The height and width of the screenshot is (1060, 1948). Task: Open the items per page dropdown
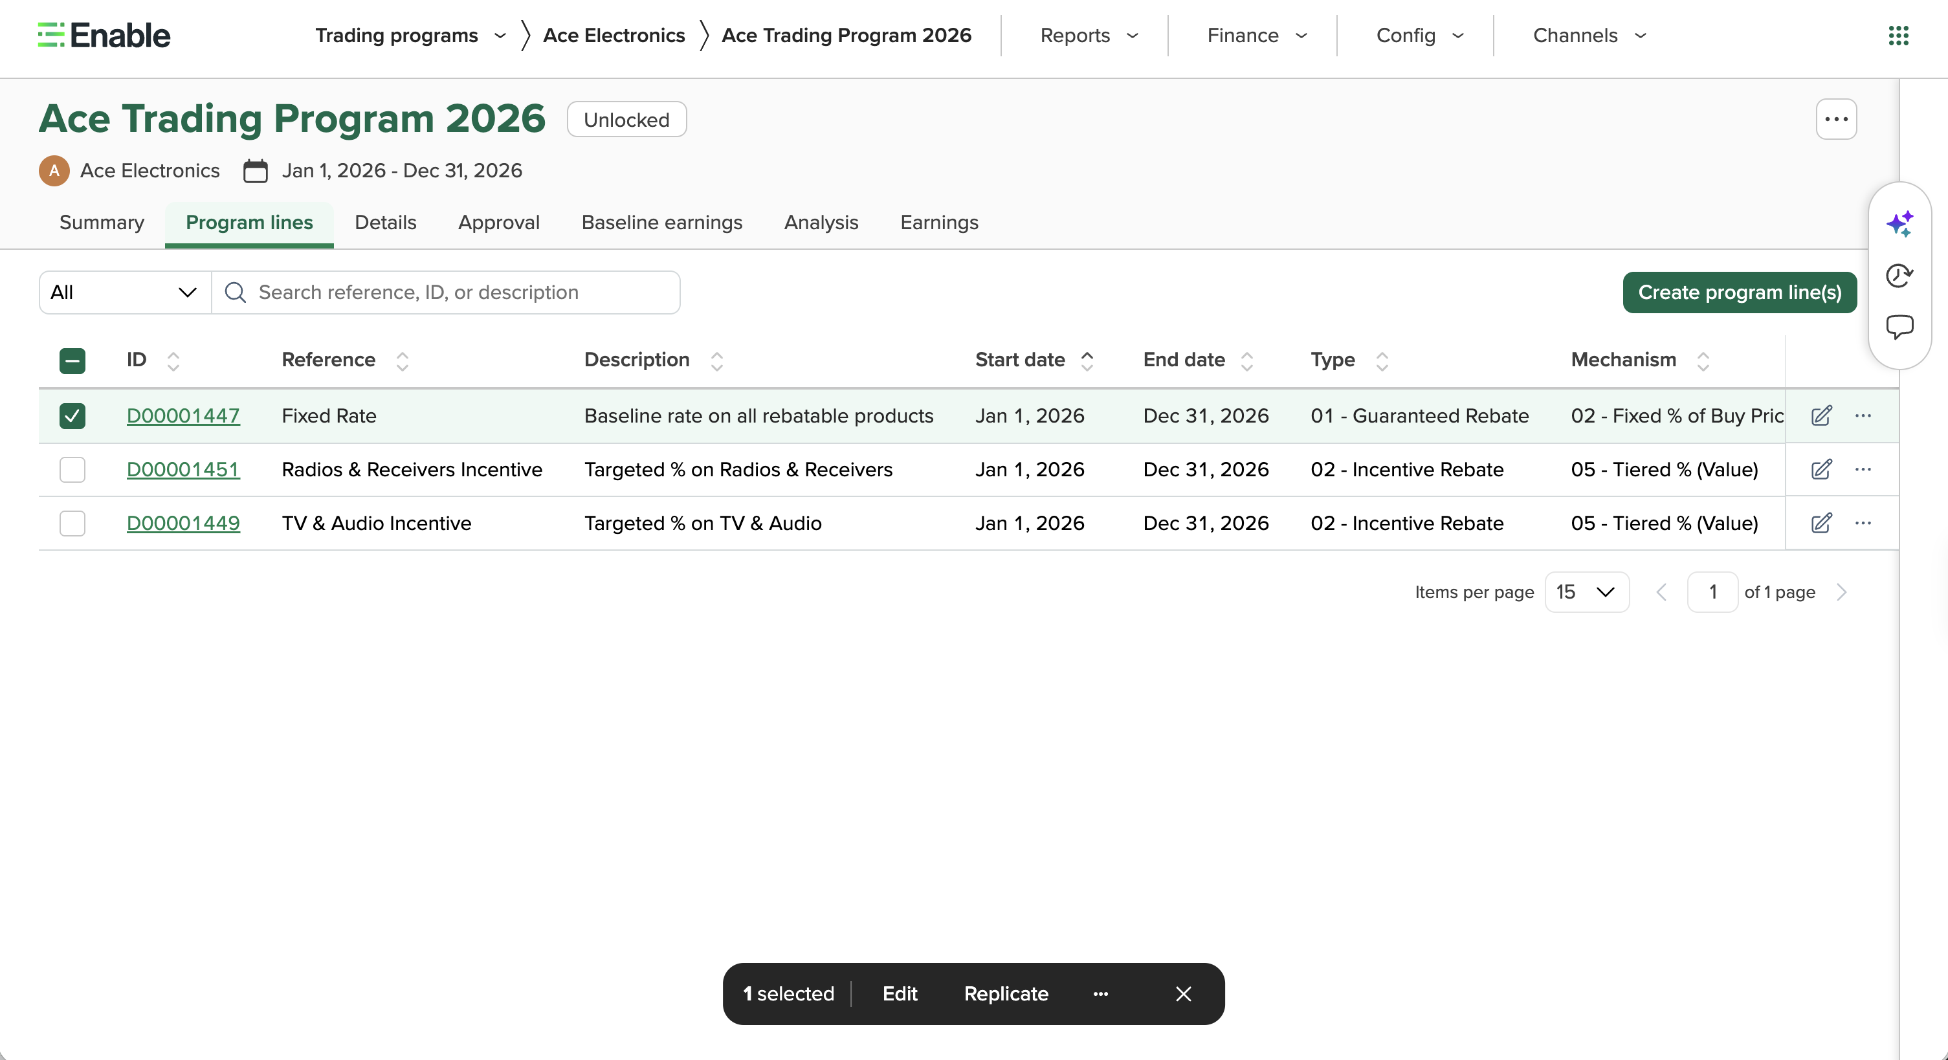[1586, 592]
